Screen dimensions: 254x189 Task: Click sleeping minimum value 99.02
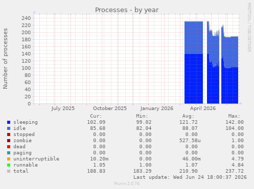point(144,122)
